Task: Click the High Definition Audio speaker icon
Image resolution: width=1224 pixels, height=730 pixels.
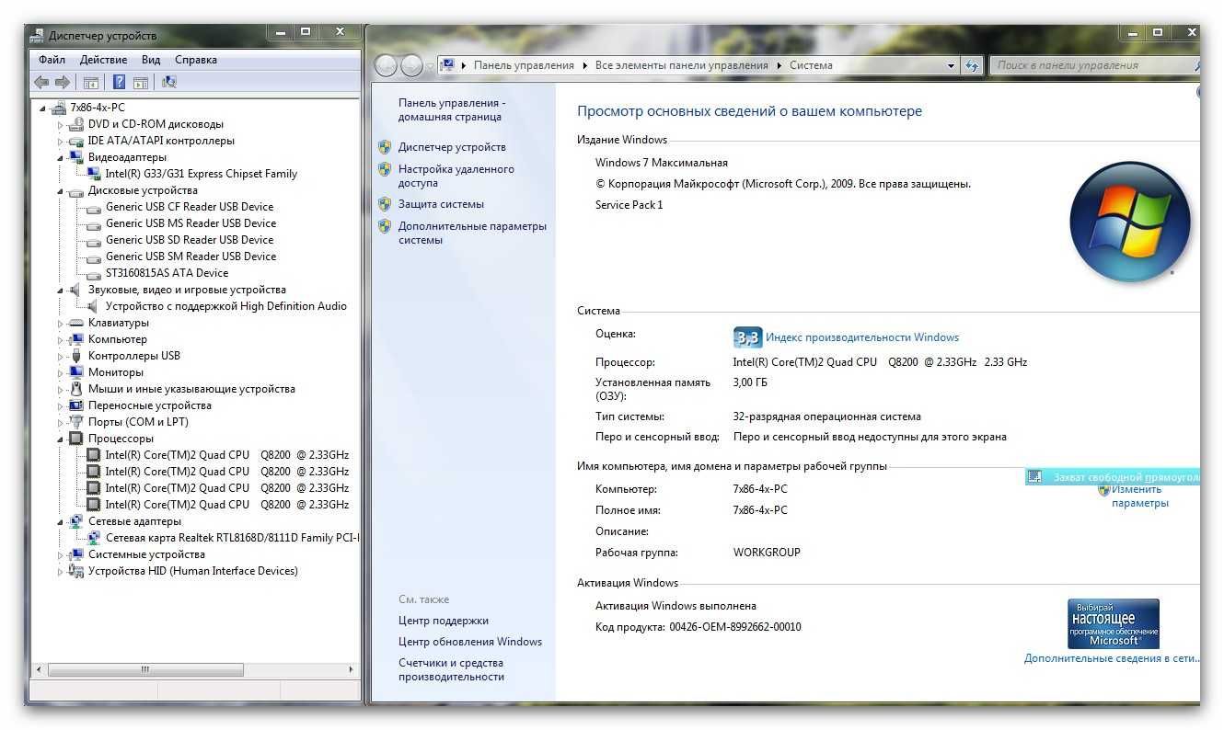Action: pyautogui.click(x=94, y=306)
